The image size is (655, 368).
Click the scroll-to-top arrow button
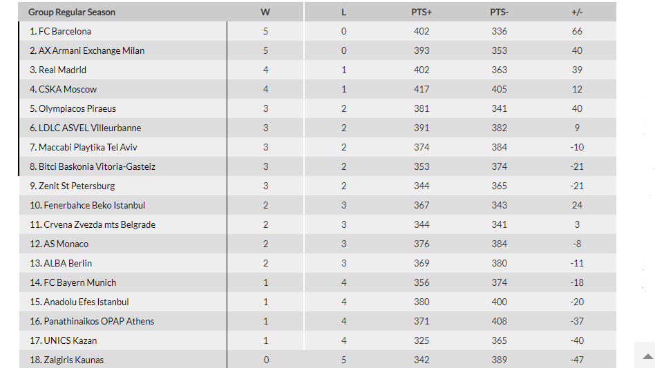pyautogui.click(x=647, y=356)
